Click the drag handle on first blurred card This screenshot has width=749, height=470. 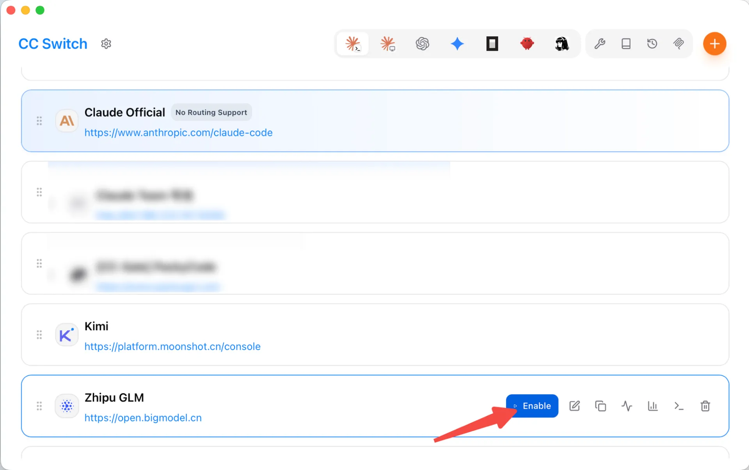tap(39, 192)
